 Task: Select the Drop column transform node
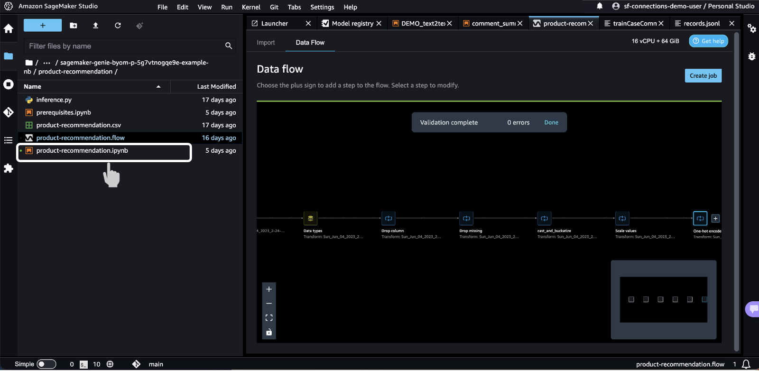[389, 219]
